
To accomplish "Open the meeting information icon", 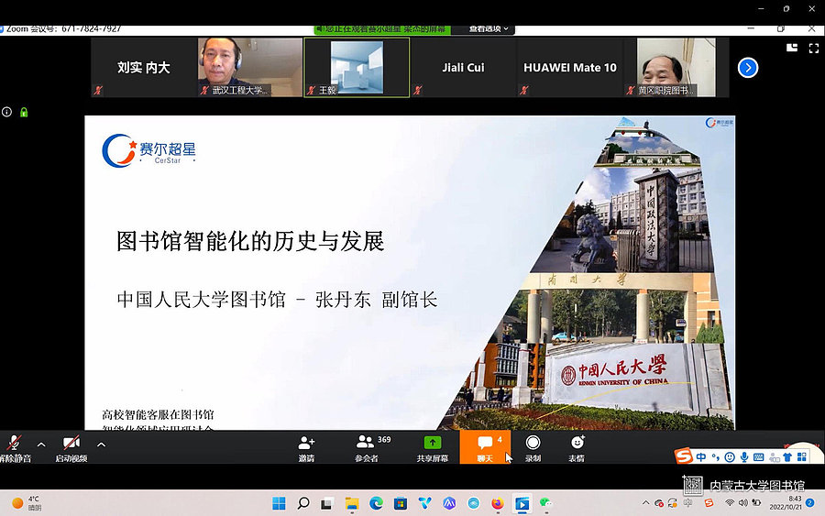I will [x=6, y=112].
